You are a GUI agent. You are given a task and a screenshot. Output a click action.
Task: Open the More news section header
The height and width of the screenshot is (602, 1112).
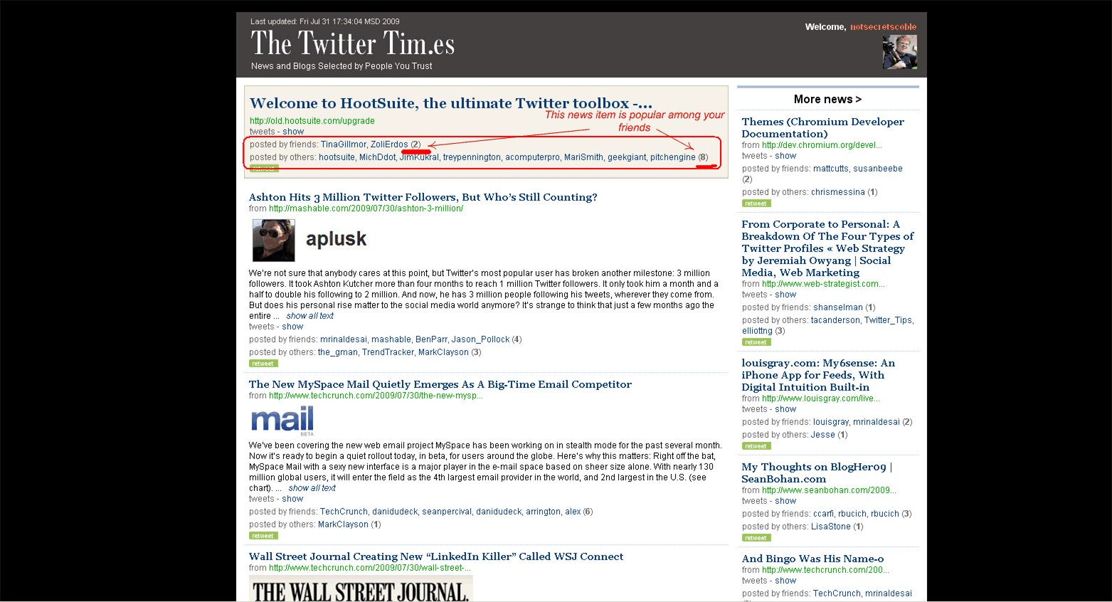[x=827, y=100]
